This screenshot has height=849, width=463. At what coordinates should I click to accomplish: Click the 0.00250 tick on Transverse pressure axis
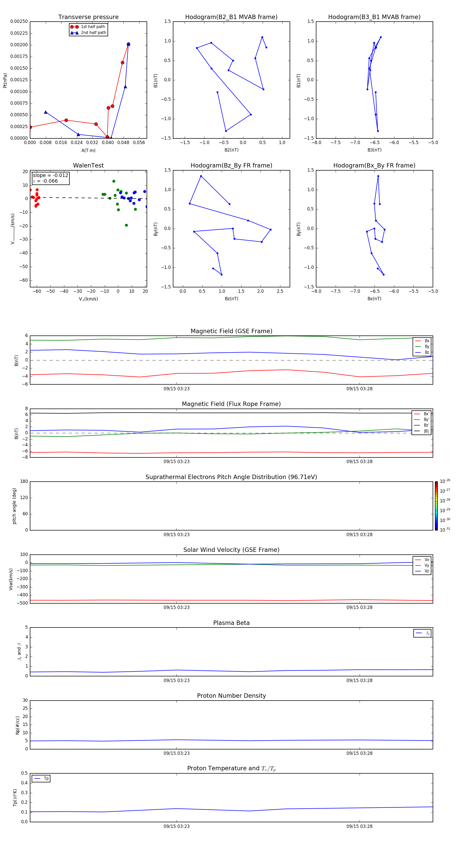[19, 21]
